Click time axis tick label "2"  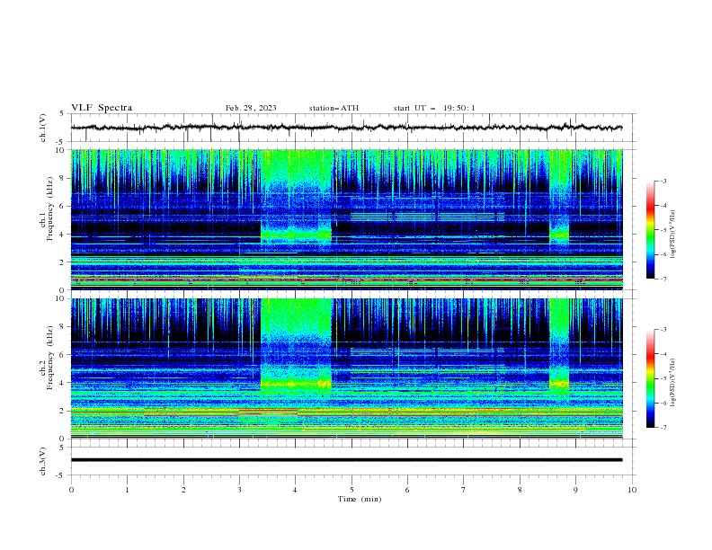click(183, 490)
